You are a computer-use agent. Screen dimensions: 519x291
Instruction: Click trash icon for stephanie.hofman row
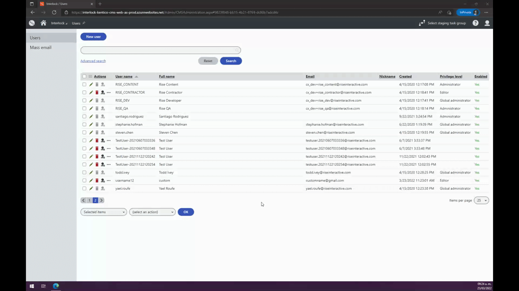97,125
